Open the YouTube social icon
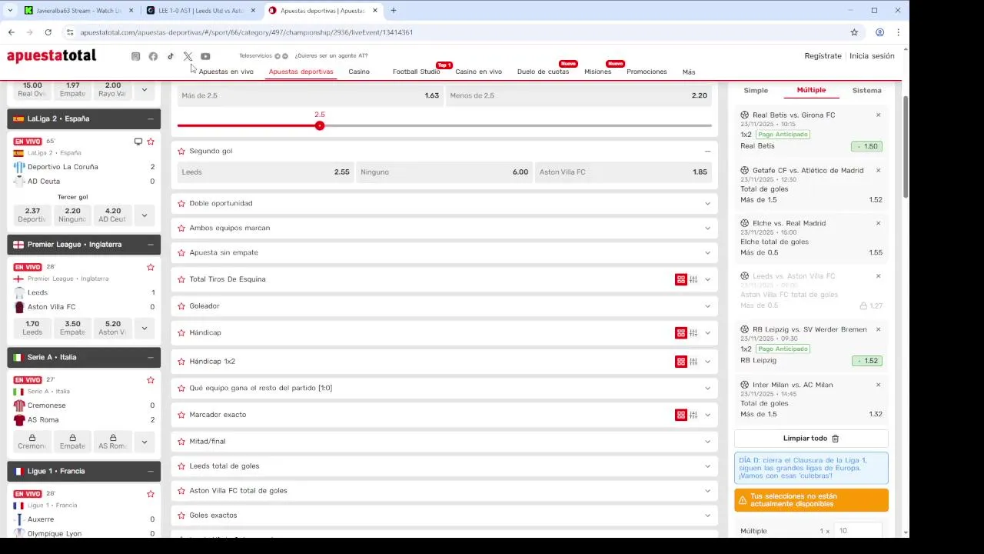 point(205,56)
